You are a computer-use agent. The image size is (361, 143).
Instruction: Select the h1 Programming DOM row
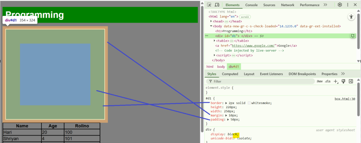pos(234,31)
